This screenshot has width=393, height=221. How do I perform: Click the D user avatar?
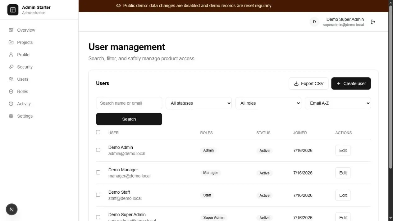(x=314, y=22)
